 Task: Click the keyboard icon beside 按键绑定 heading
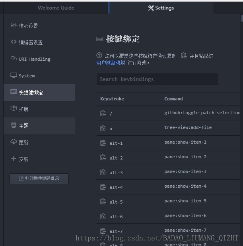[x=99, y=39]
